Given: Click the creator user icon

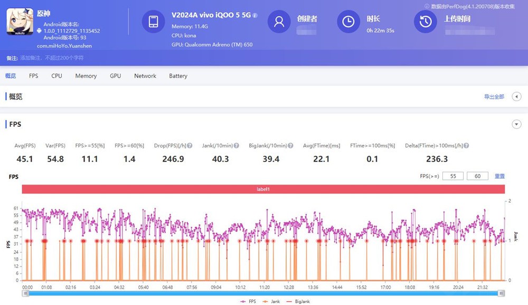Looking at the screenshot, I should tap(279, 22).
